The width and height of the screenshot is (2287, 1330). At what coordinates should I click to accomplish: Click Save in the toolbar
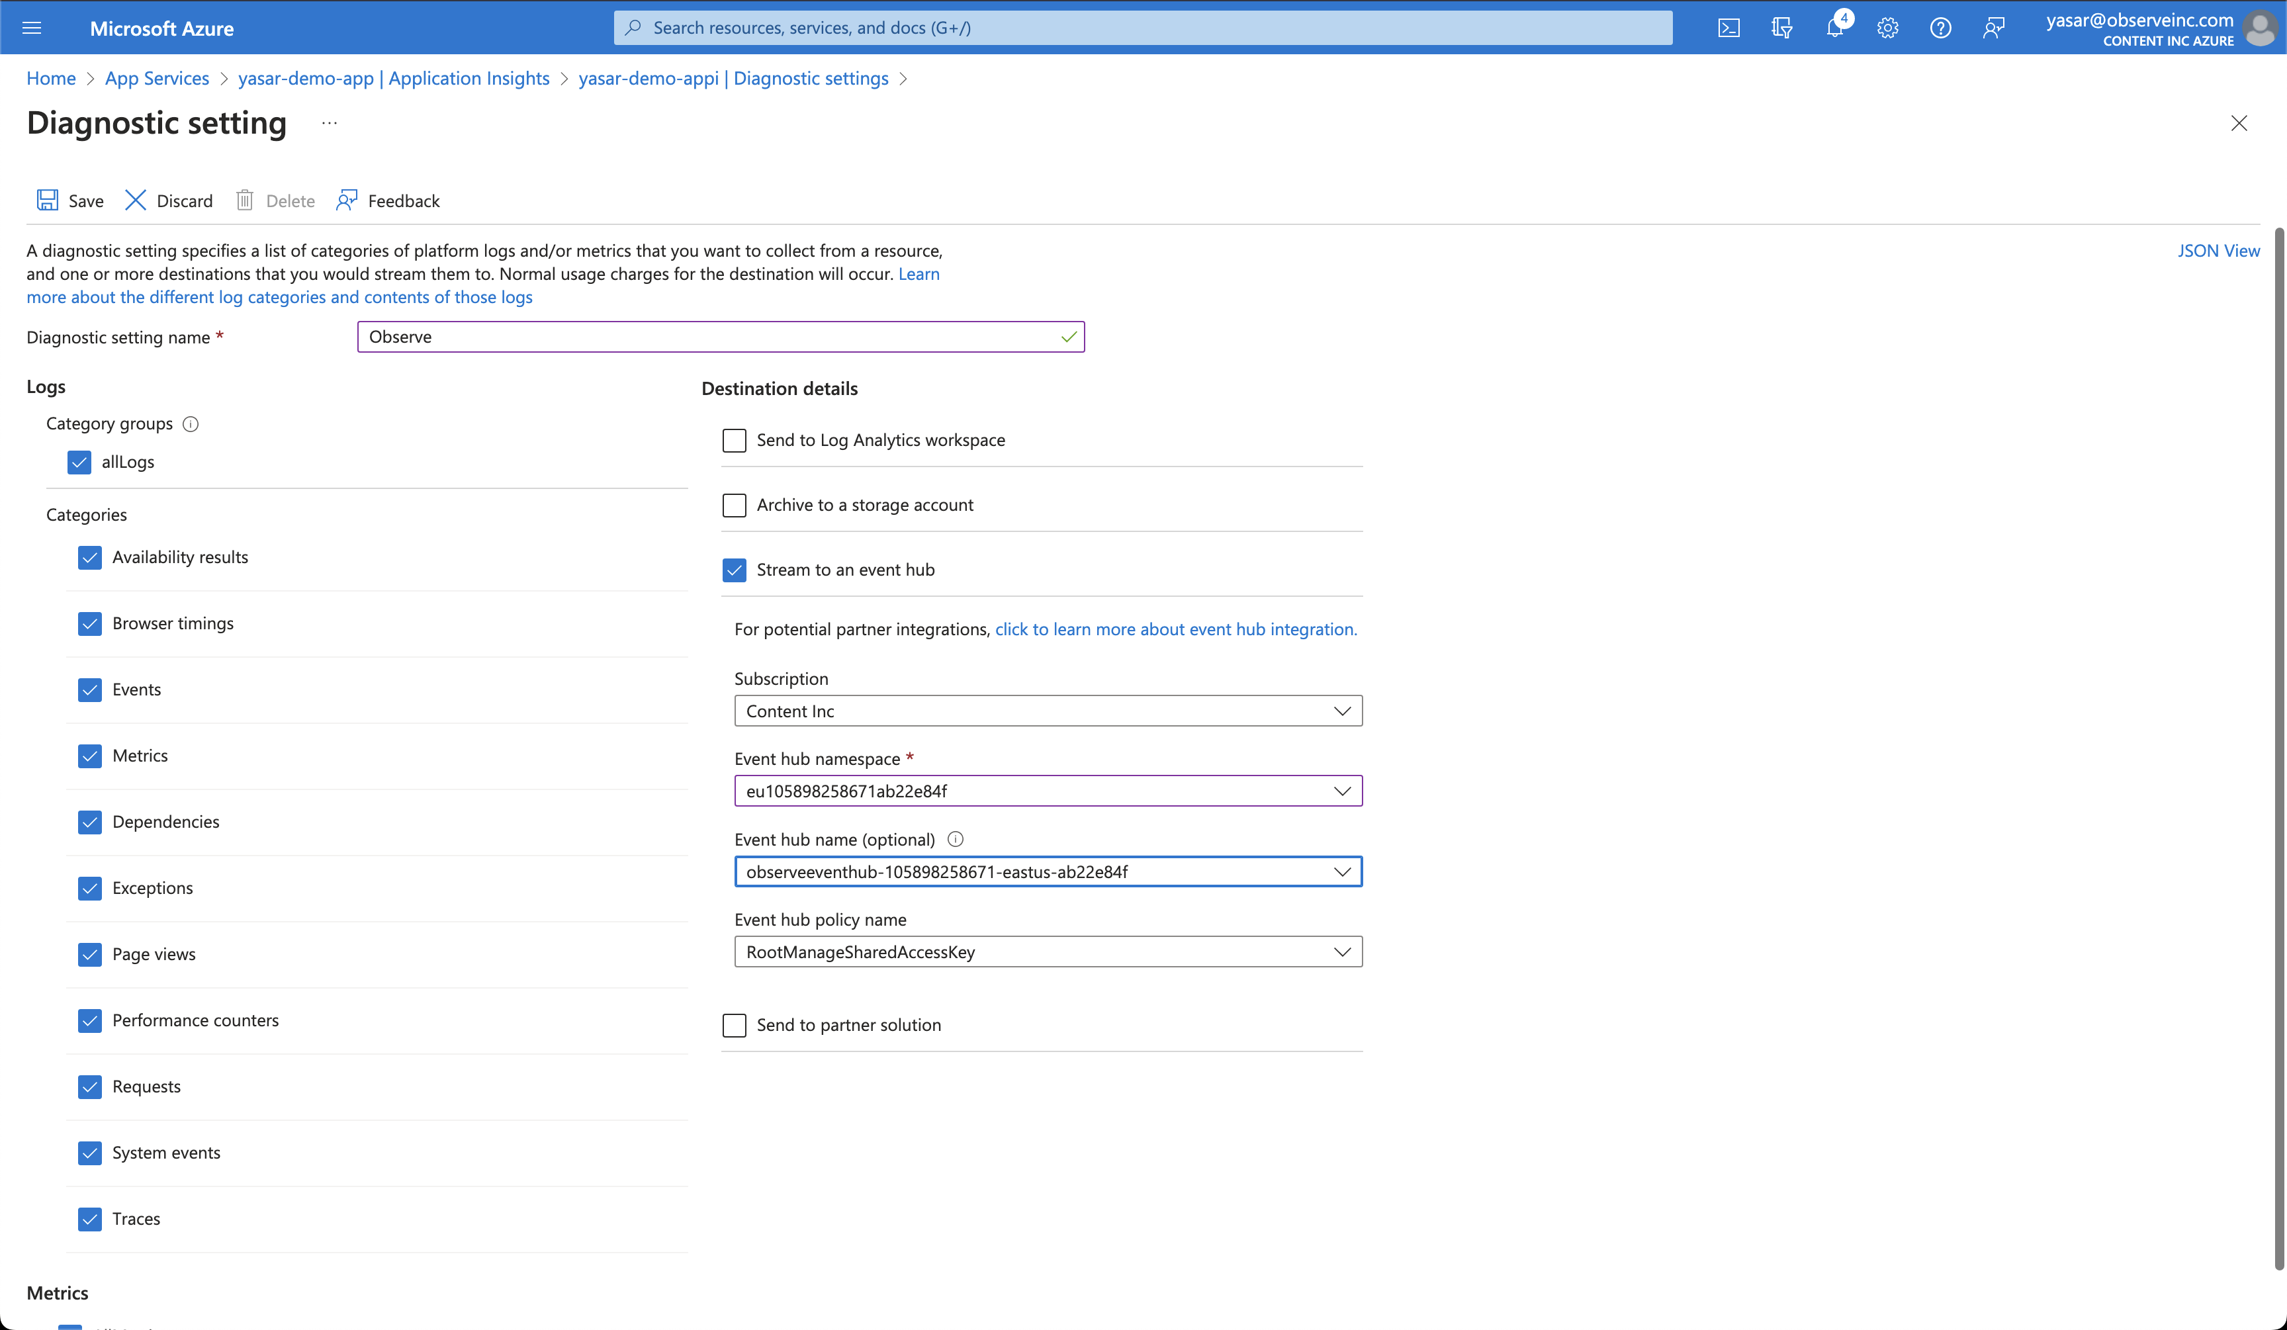tap(70, 200)
